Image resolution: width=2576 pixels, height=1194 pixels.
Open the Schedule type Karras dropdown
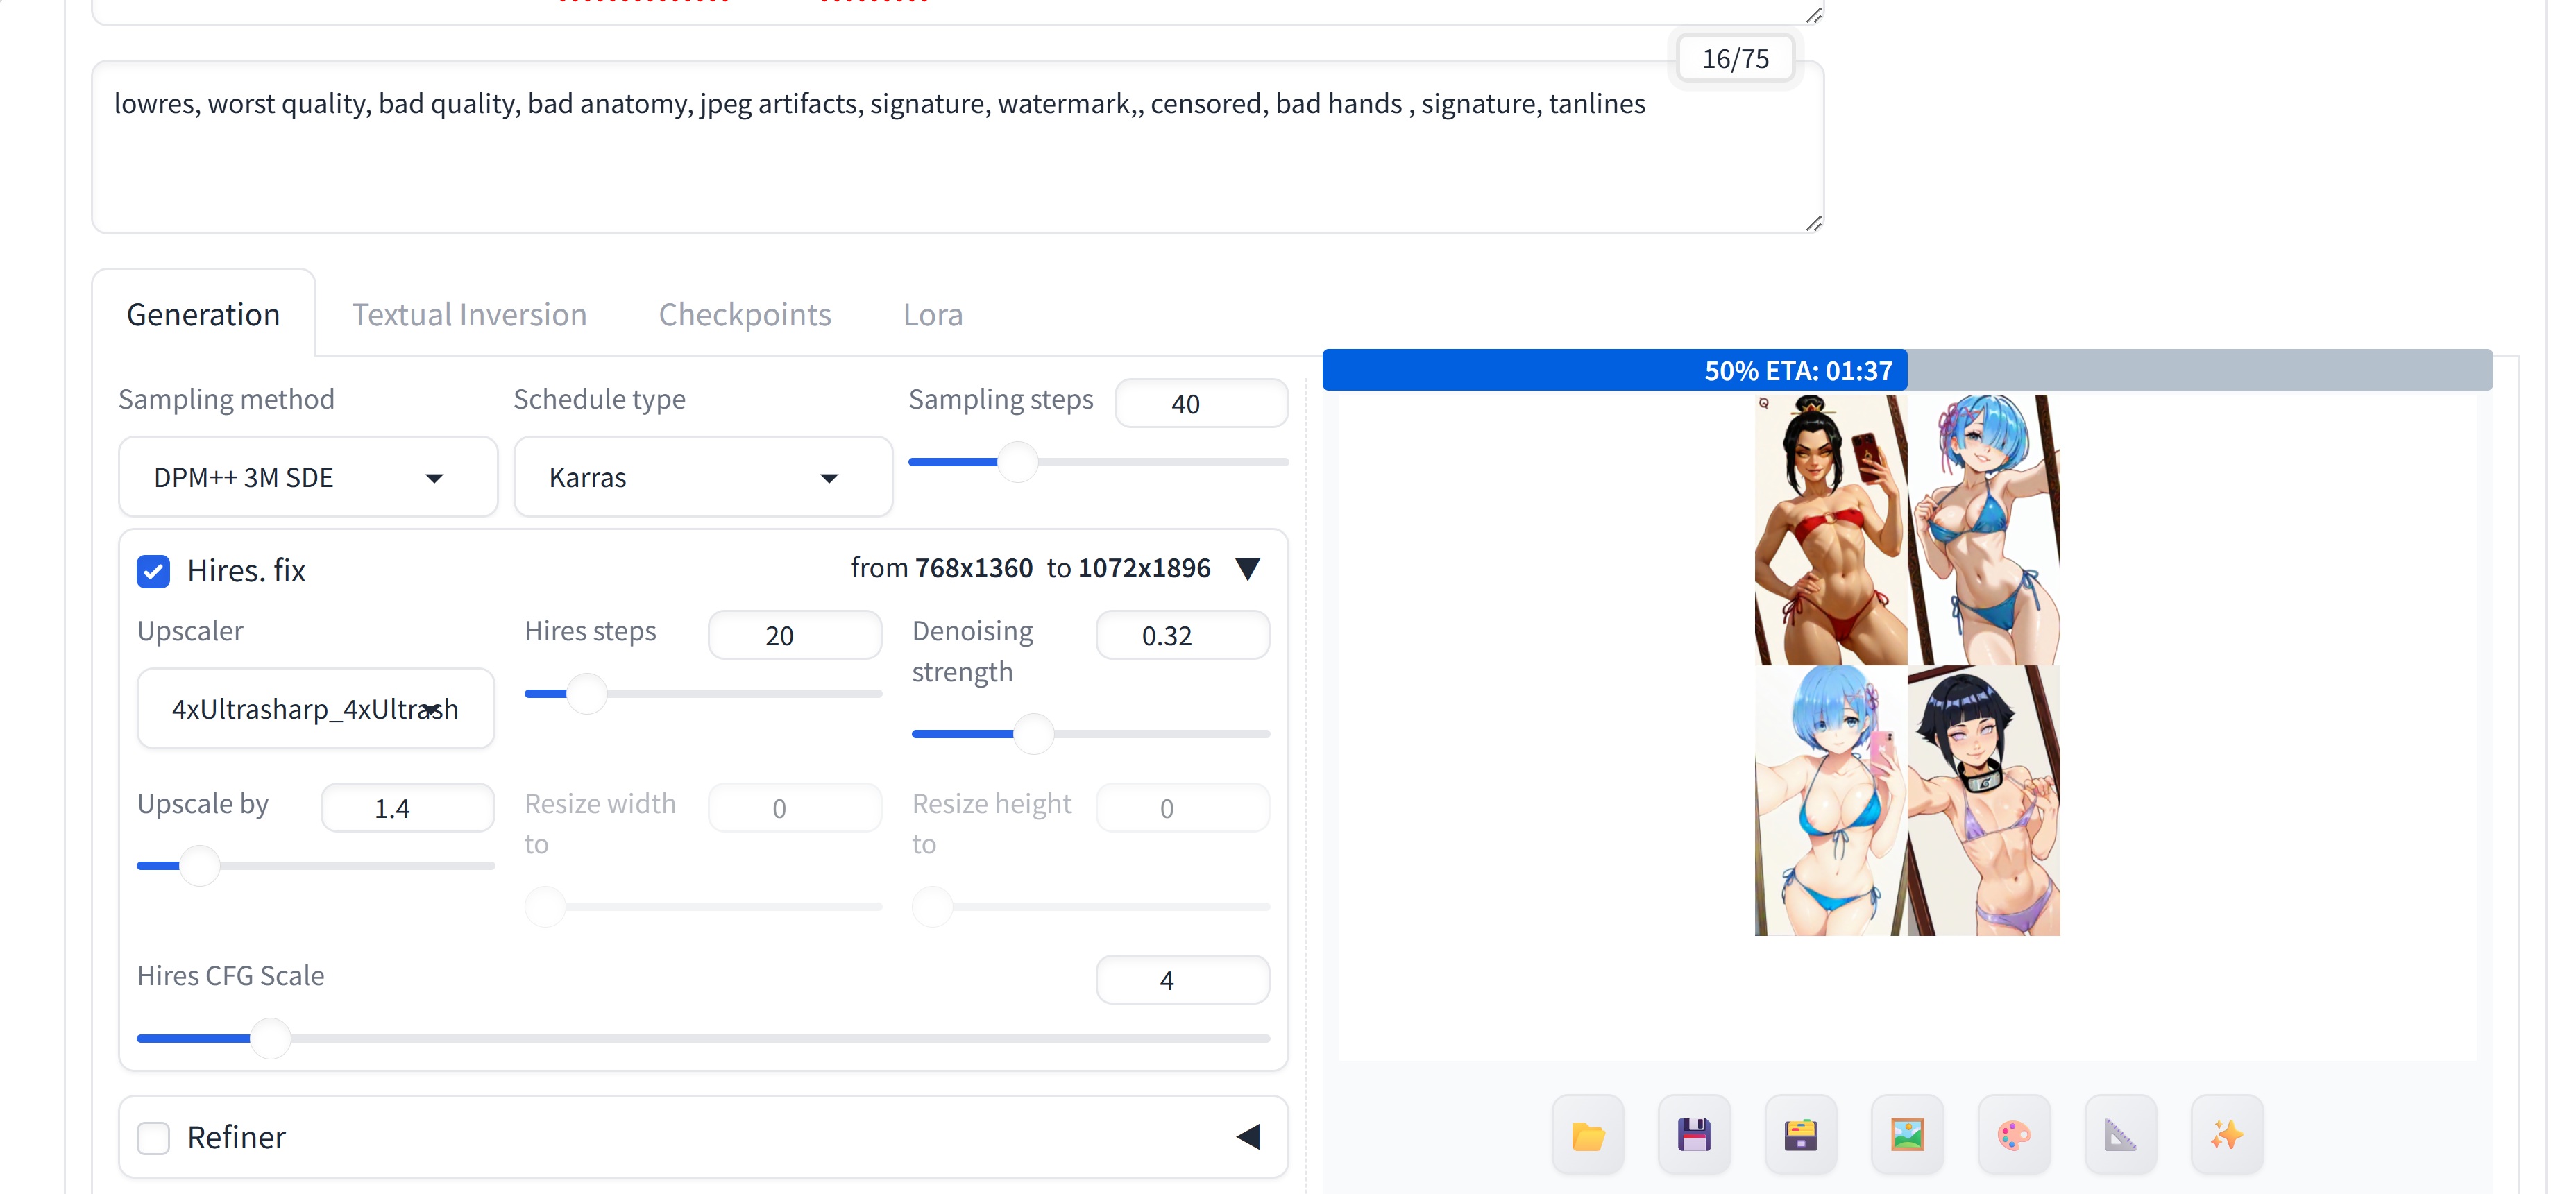point(702,477)
